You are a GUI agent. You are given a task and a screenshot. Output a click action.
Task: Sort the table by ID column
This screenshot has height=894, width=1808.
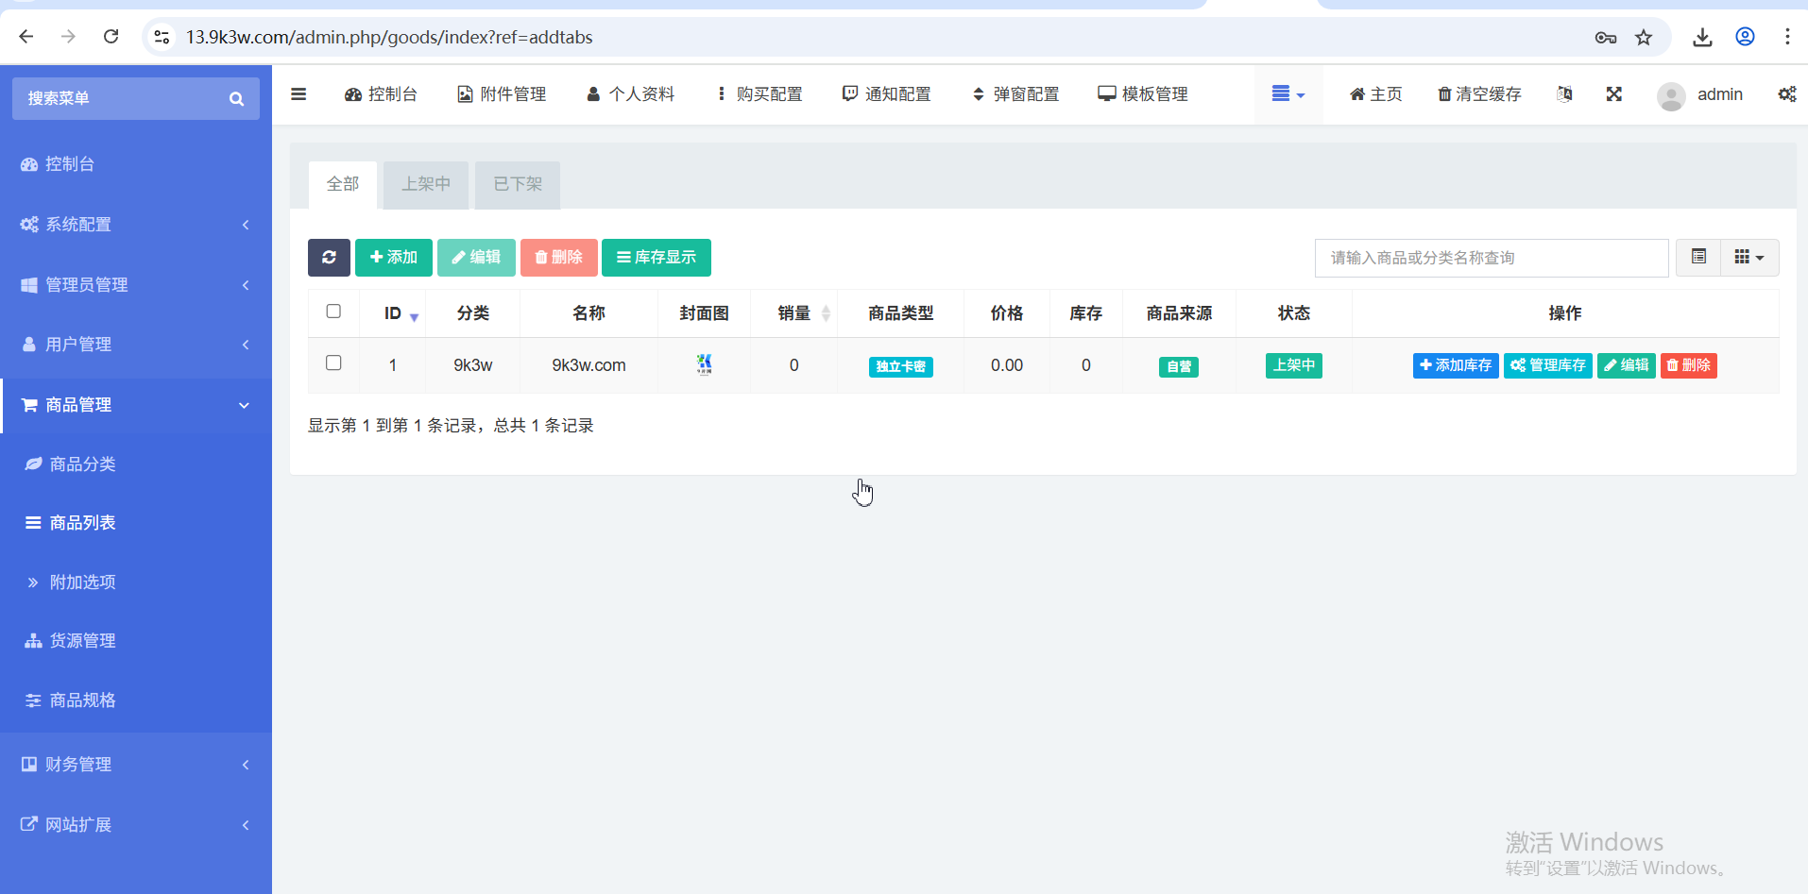coord(393,313)
